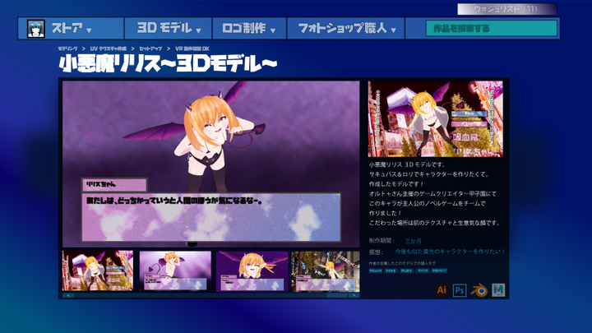This screenshot has width=592, height=333.
Task: Click the 感想： label
Action: [x=376, y=252]
